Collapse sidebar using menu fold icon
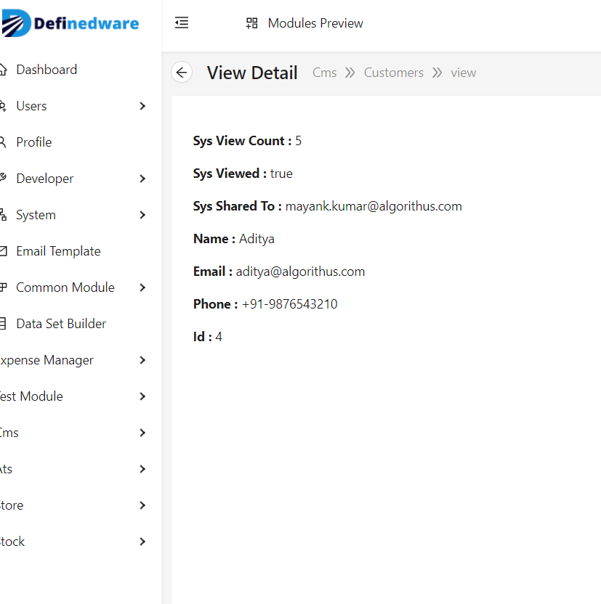The height and width of the screenshot is (604, 601). coord(182,23)
